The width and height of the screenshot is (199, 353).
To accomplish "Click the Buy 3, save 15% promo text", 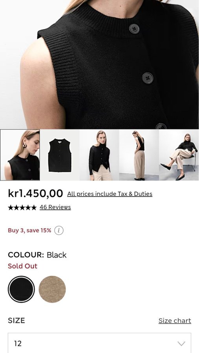I will tap(29, 230).
